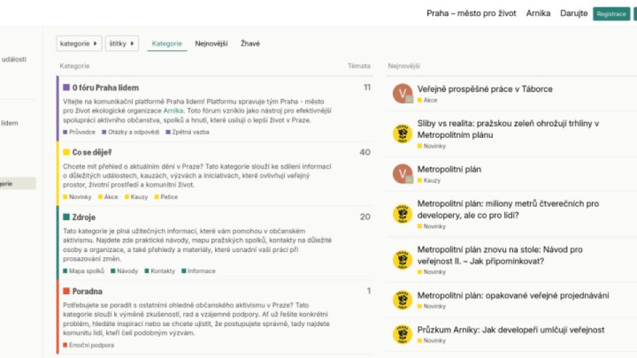
Task: Click the Arnika avatar next to Sliby vs realita
Action: [x=402, y=134]
